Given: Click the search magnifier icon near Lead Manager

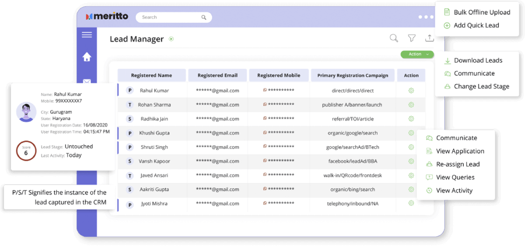Looking at the screenshot, I should point(394,38).
